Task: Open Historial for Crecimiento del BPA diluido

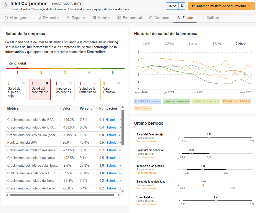Action: click(111, 135)
